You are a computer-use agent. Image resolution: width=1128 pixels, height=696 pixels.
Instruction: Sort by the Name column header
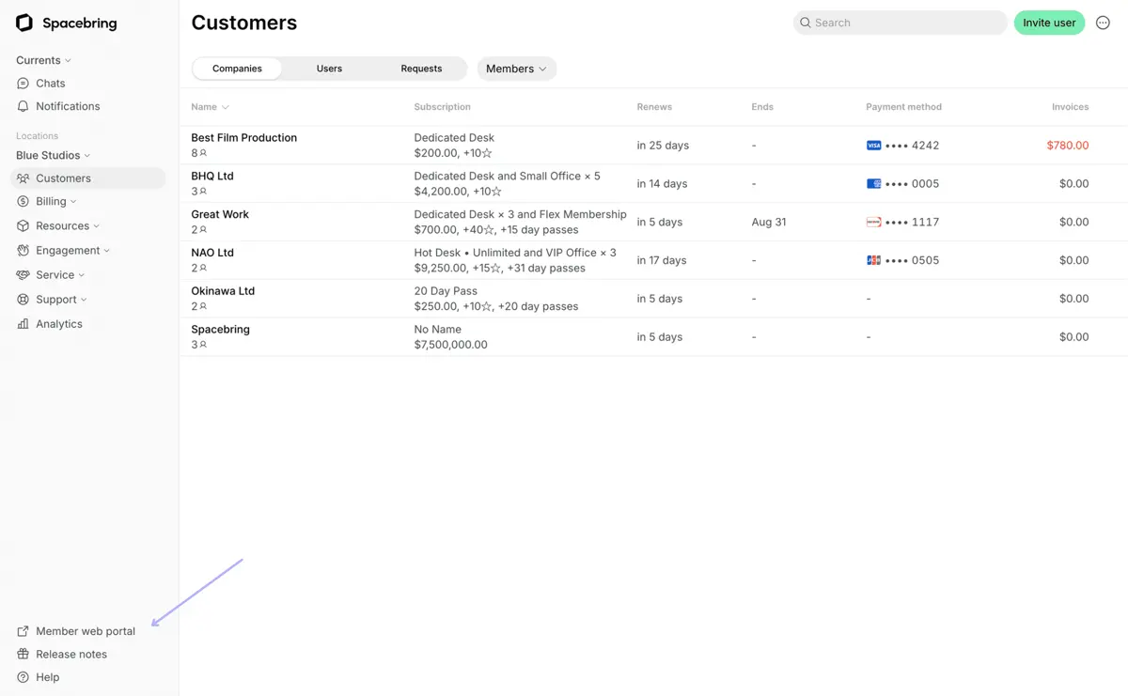click(211, 107)
